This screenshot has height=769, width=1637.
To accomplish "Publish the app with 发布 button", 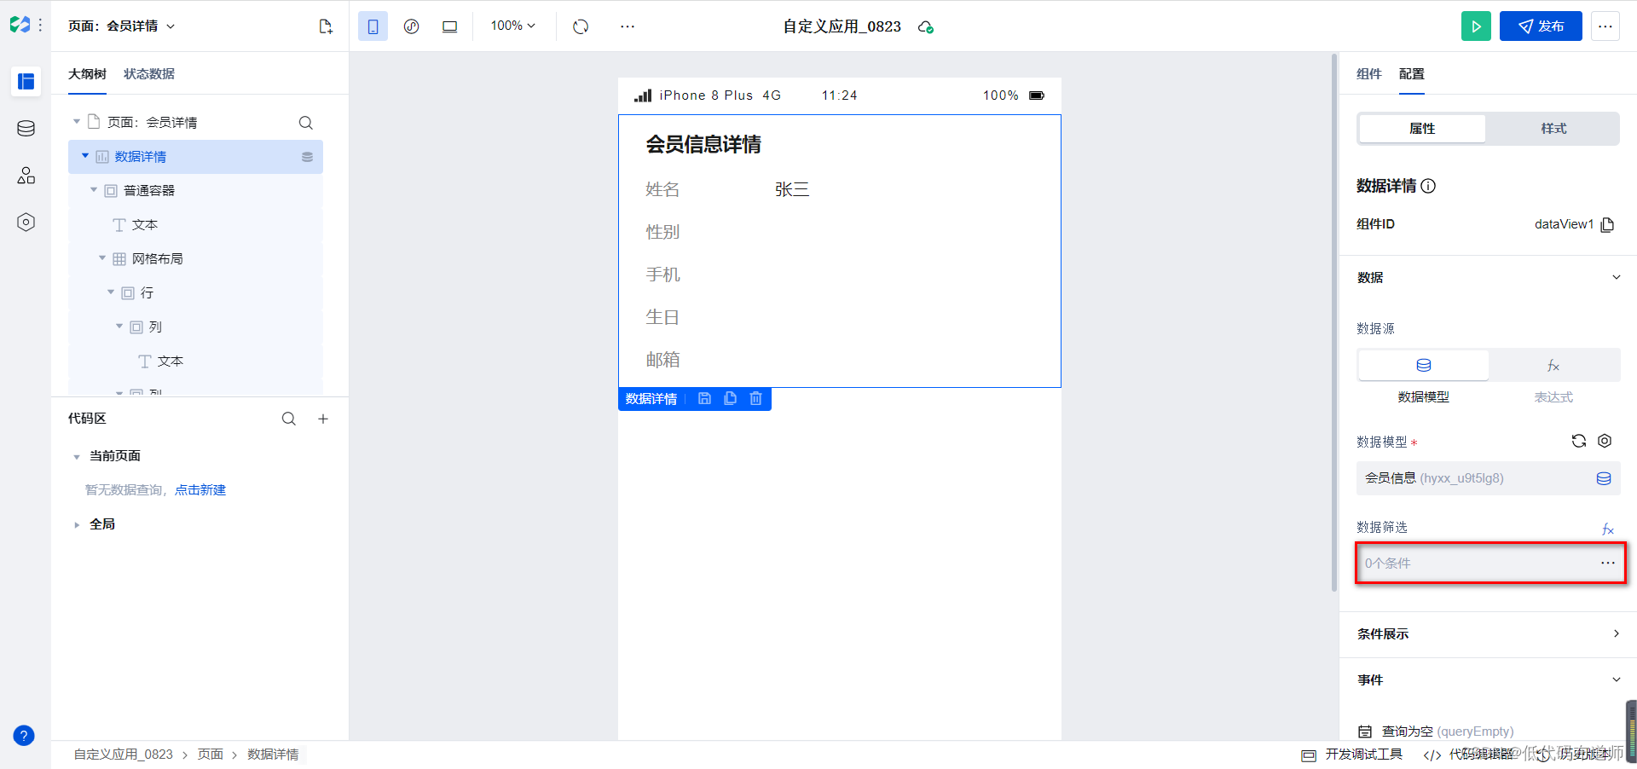I will [x=1541, y=26].
